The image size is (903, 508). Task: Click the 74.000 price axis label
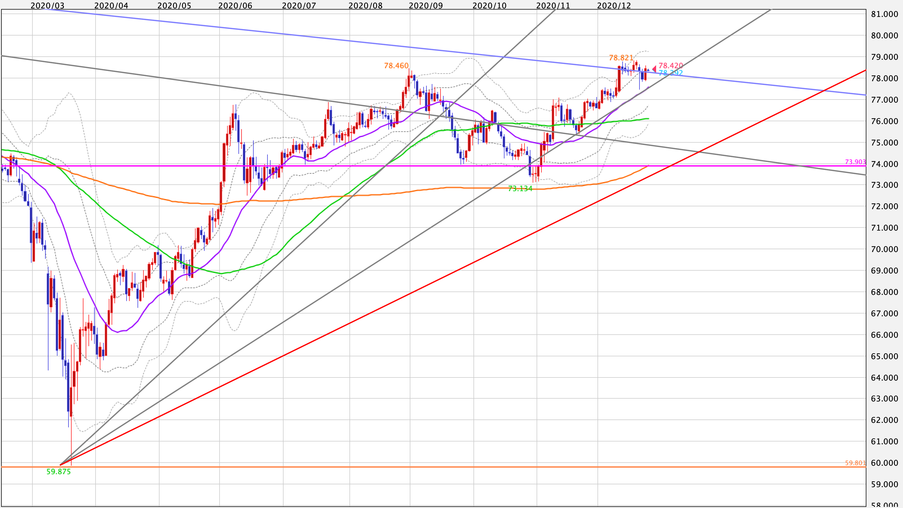pos(884,164)
